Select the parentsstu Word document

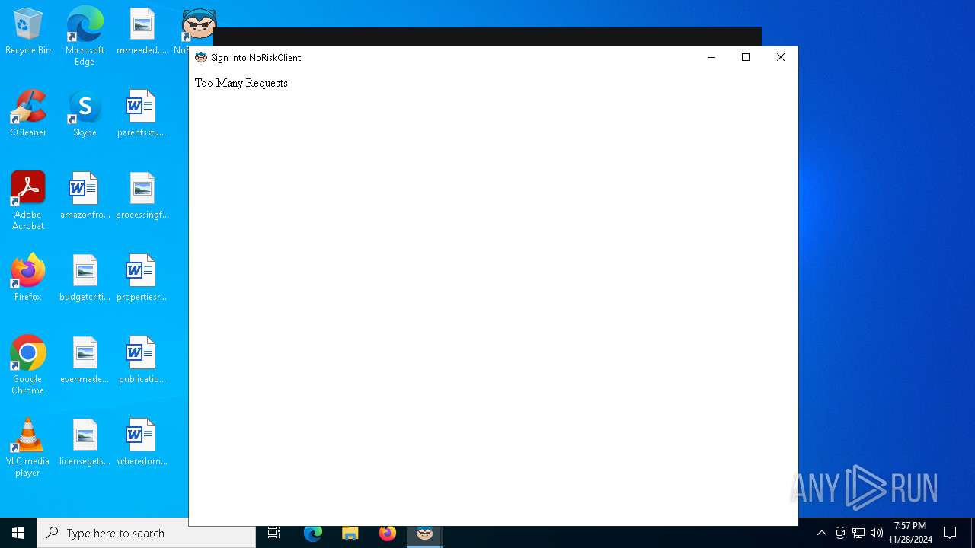(142, 114)
